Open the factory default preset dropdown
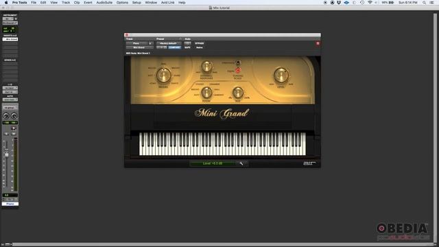Screen dimensions: 439x247 pyautogui.click(x=169, y=43)
